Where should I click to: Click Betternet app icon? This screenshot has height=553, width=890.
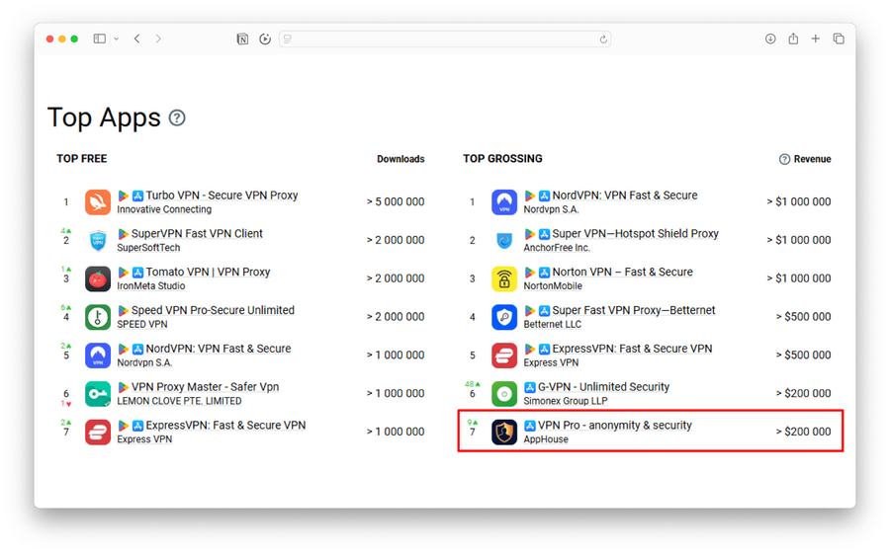(504, 317)
